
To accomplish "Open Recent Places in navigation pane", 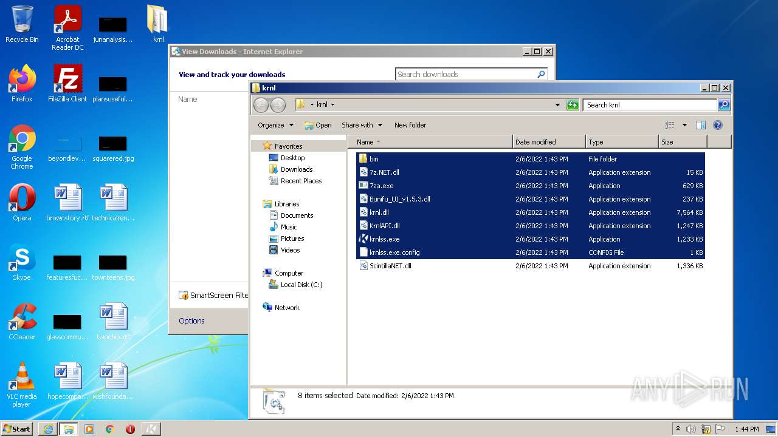I will coord(301,181).
